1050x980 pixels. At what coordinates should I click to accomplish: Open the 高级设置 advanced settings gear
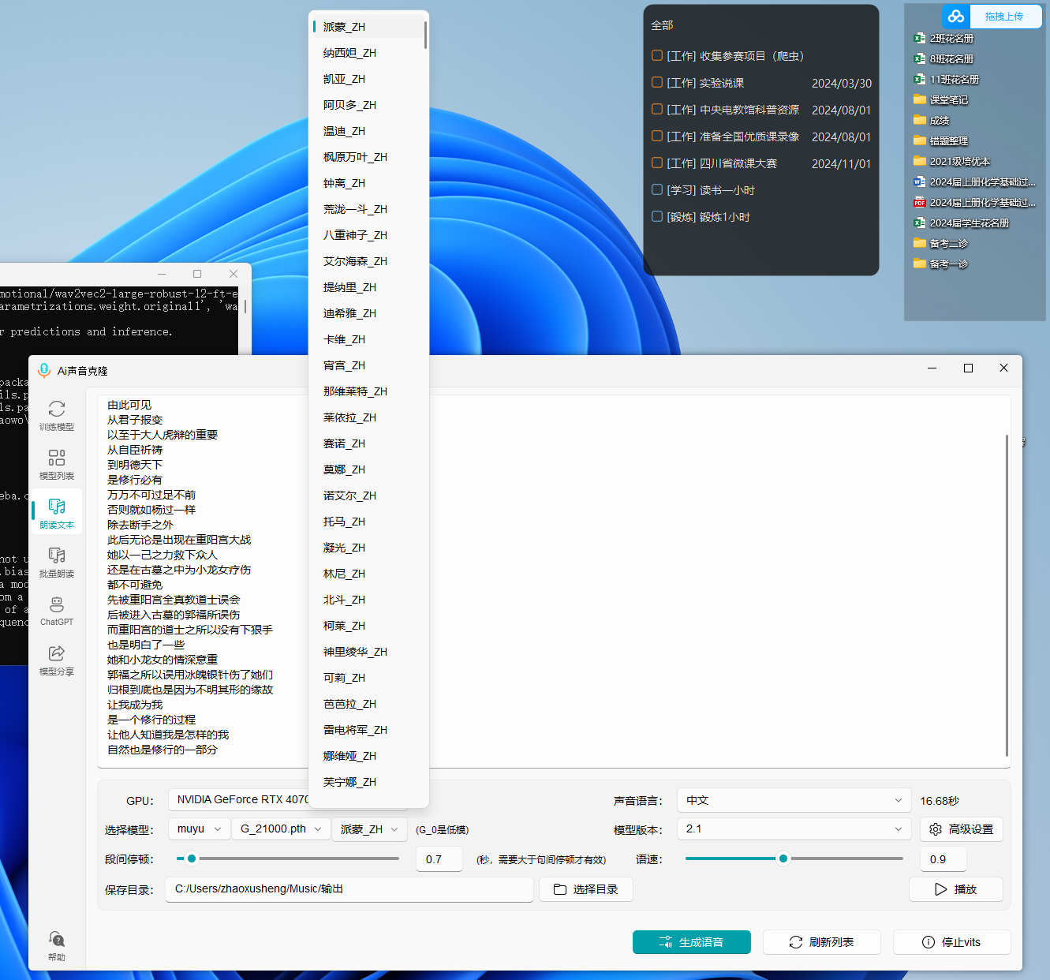click(x=961, y=829)
